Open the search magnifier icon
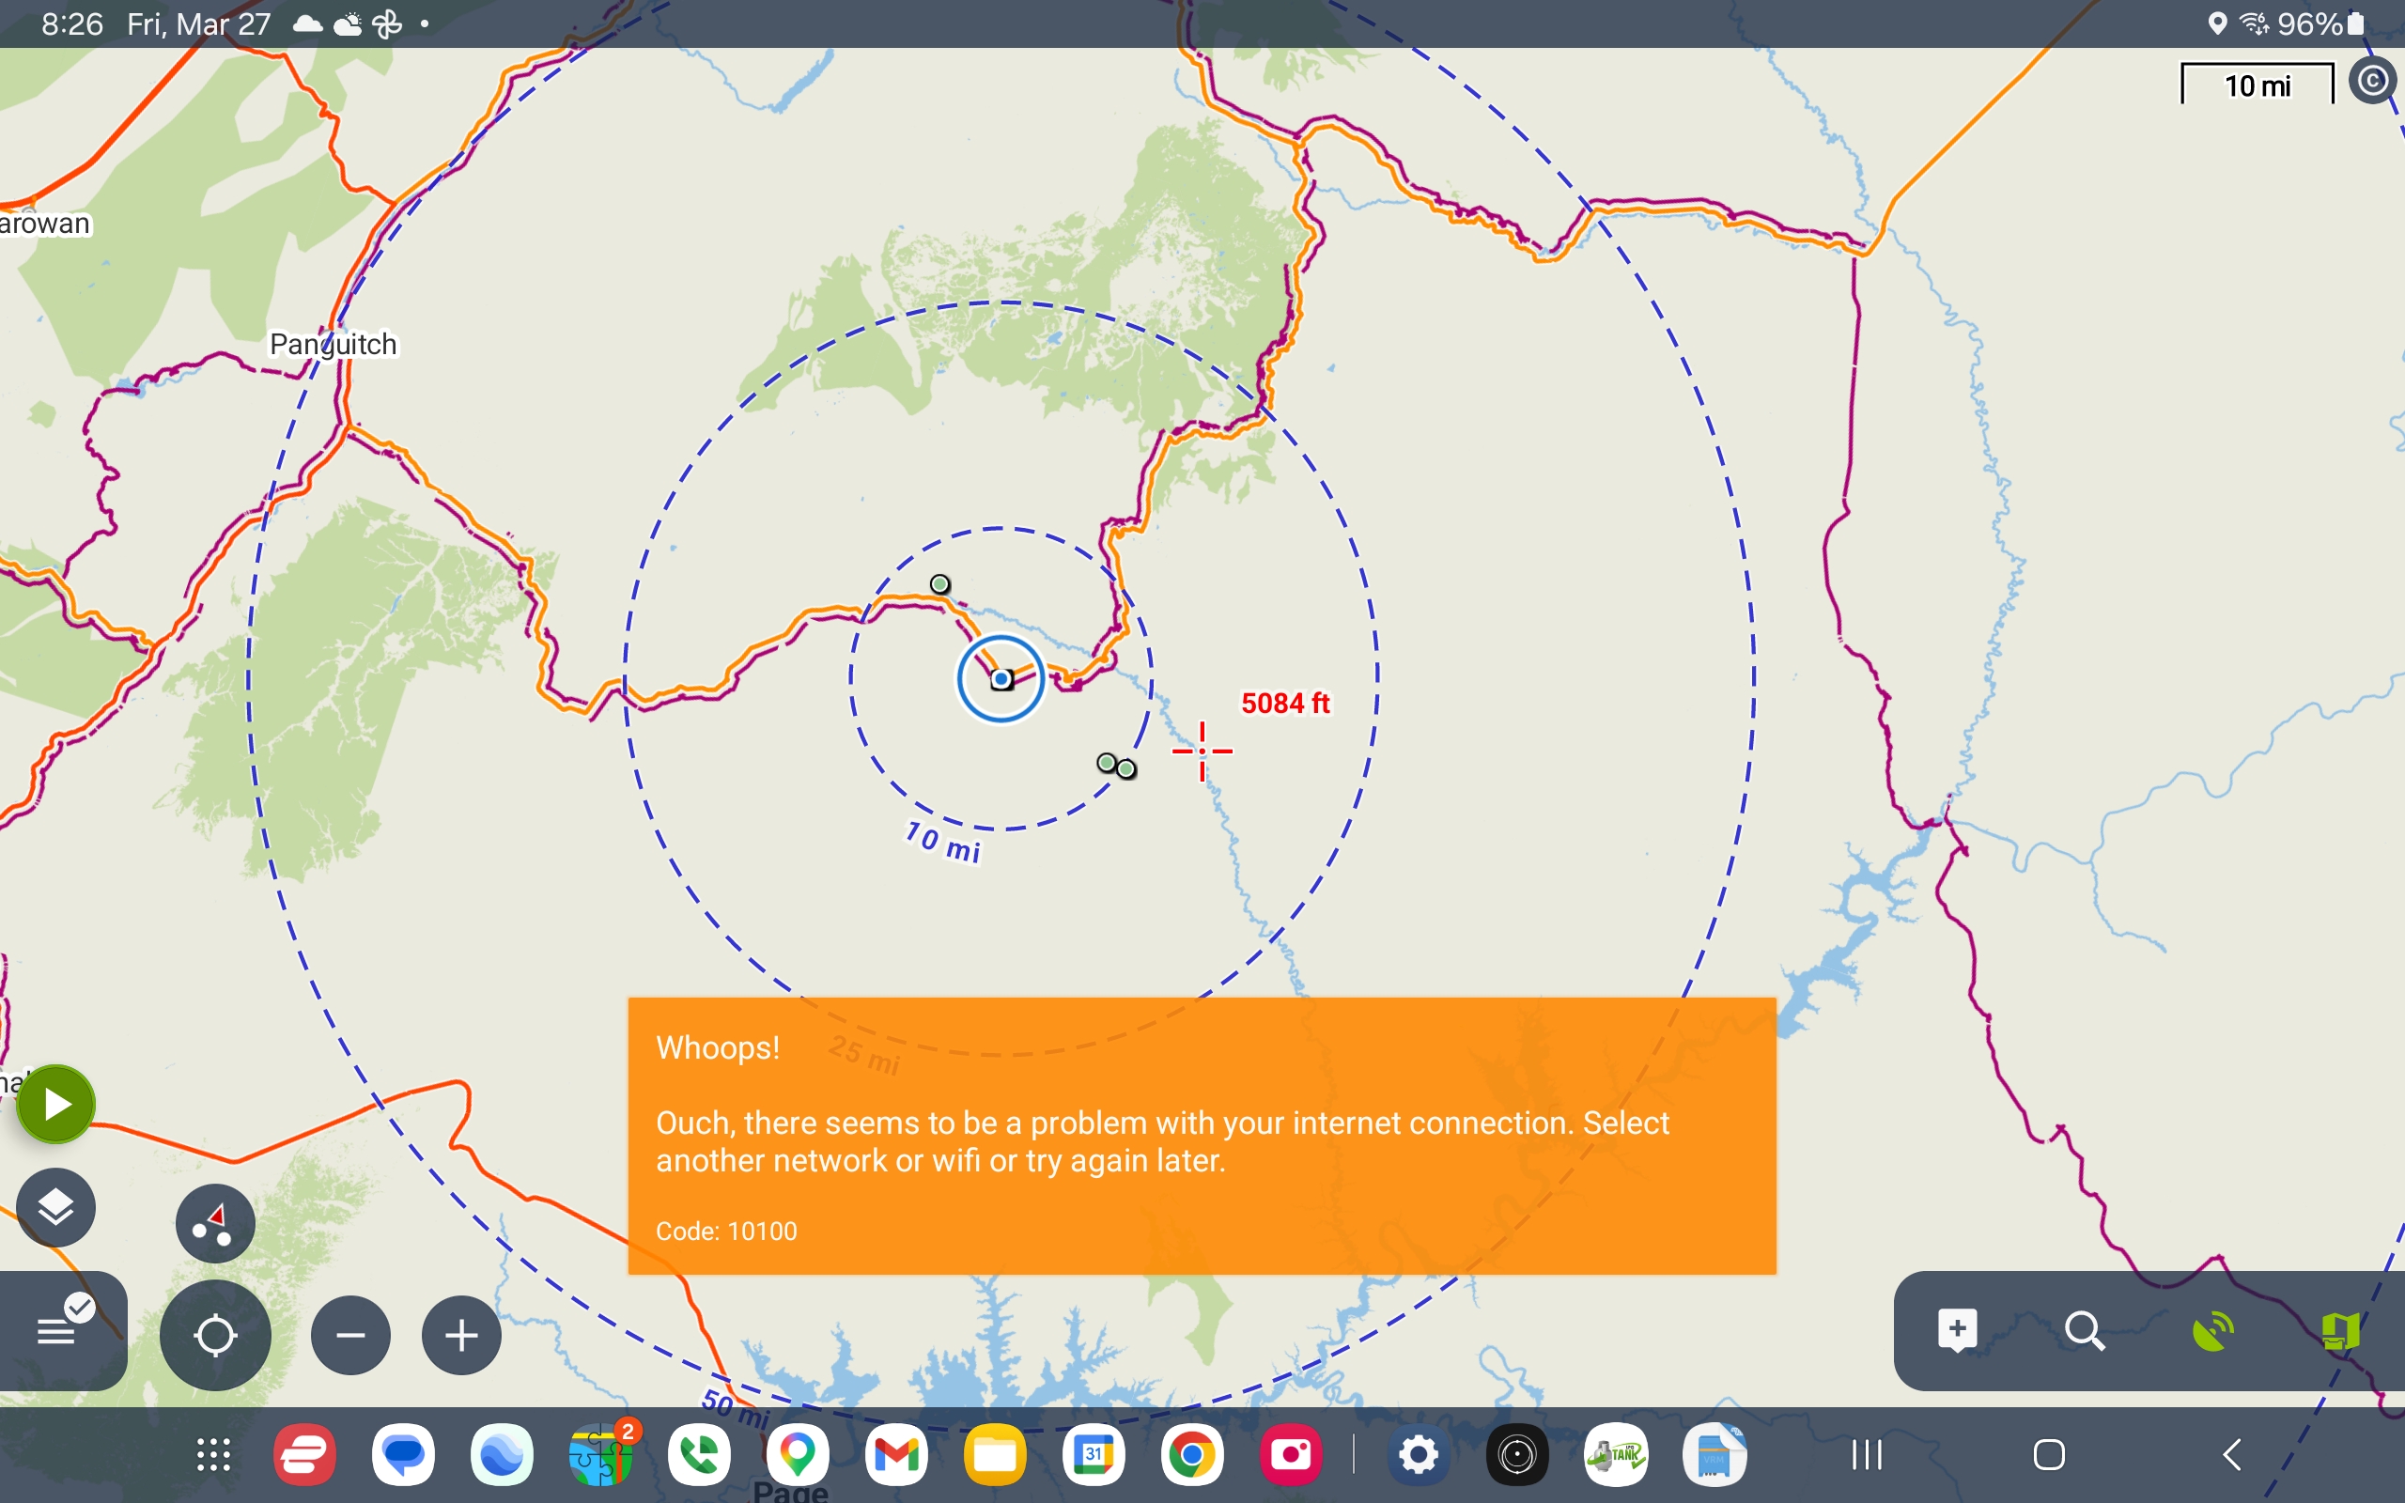 pos(2084,1330)
